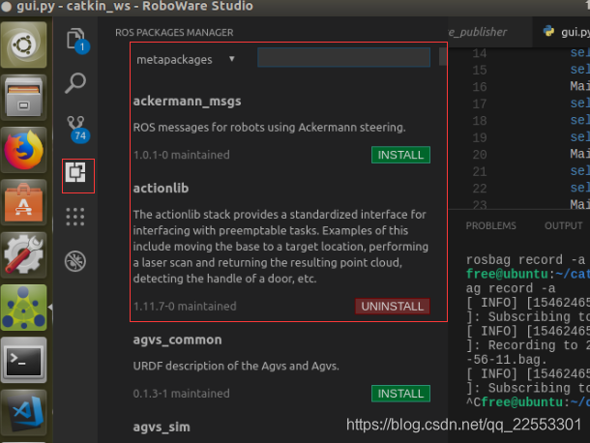
Task: Click line number 14 in editor gutter
Action: [480, 53]
